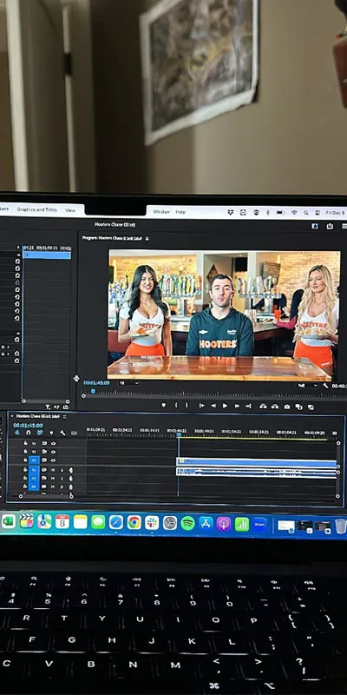Close the Hooters Chase timeline tab
The image size is (347, 695).
tap(12, 416)
